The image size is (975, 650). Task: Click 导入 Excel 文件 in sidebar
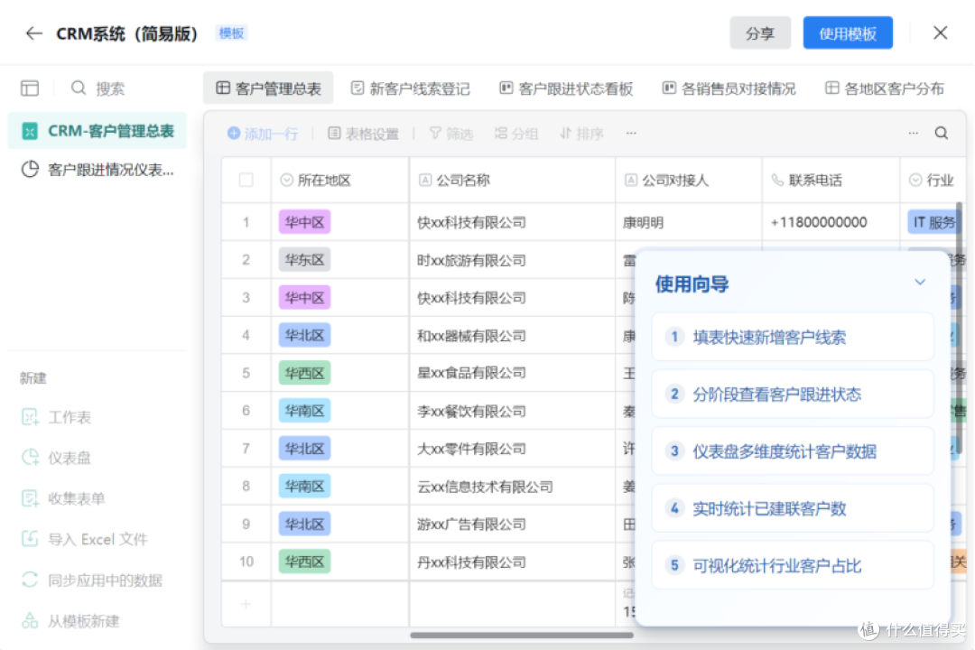(85, 539)
